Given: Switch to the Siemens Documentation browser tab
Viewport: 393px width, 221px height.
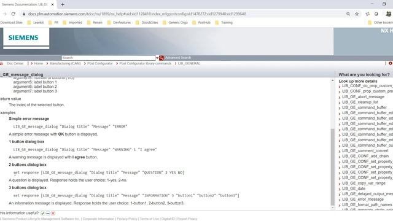Looking at the screenshot, I should pos(25,4).
